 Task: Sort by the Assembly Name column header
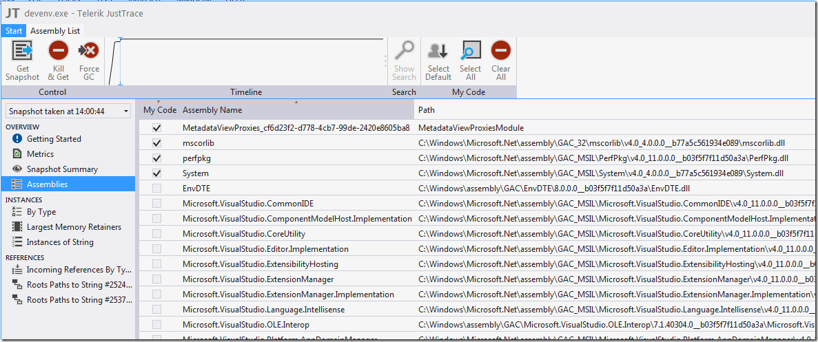296,110
